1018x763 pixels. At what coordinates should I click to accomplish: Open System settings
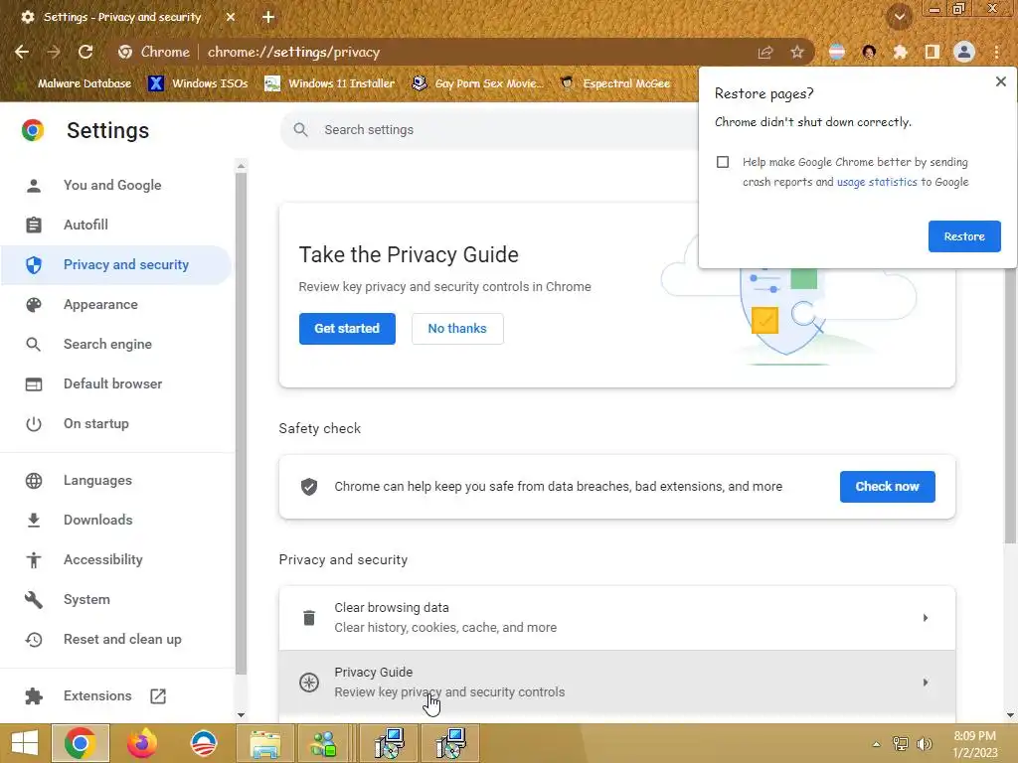point(86,599)
